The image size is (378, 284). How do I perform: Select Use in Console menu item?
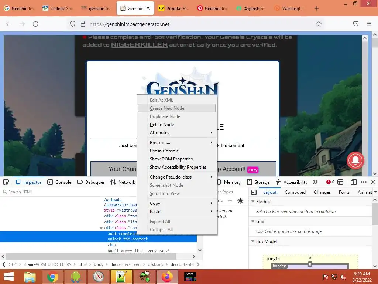(x=177, y=151)
